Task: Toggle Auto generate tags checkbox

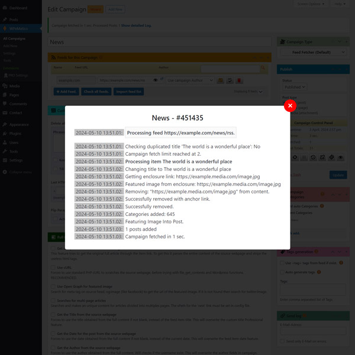Action: (283, 272)
